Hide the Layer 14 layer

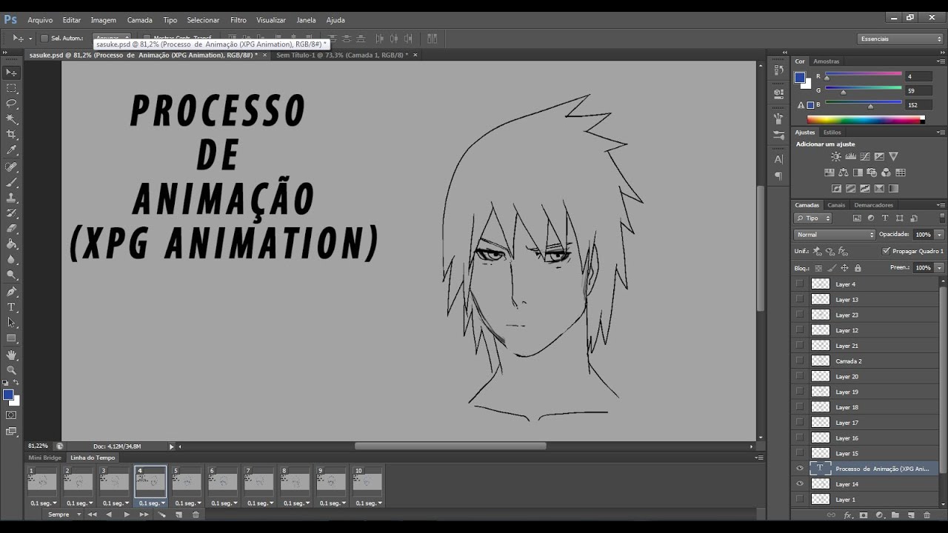(x=800, y=483)
